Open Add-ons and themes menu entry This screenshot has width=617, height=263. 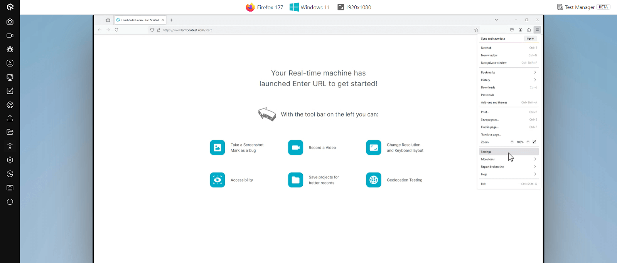click(x=509, y=103)
